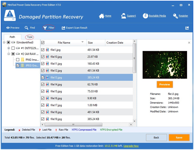
Task: Open the Register link text
Action: point(183,16)
